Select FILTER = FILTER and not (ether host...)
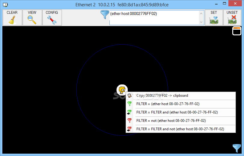Image resolution: width=244 pixels, height=156 pixels. [181, 129]
